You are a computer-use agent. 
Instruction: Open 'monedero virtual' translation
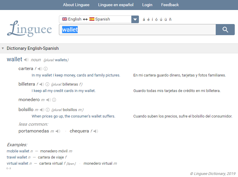click(x=98, y=164)
